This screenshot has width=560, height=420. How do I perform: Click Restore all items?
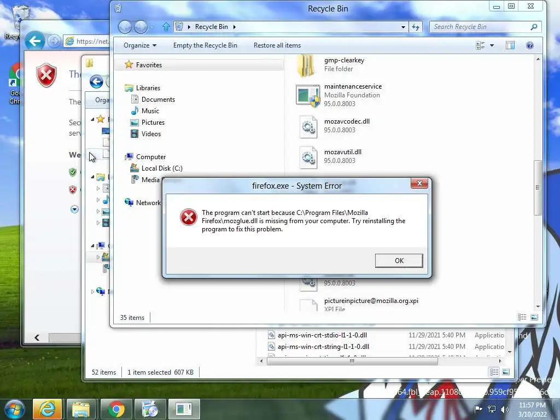(277, 45)
